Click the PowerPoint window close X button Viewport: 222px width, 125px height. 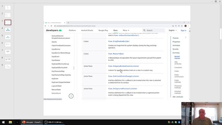pyautogui.click(x=220, y=1)
